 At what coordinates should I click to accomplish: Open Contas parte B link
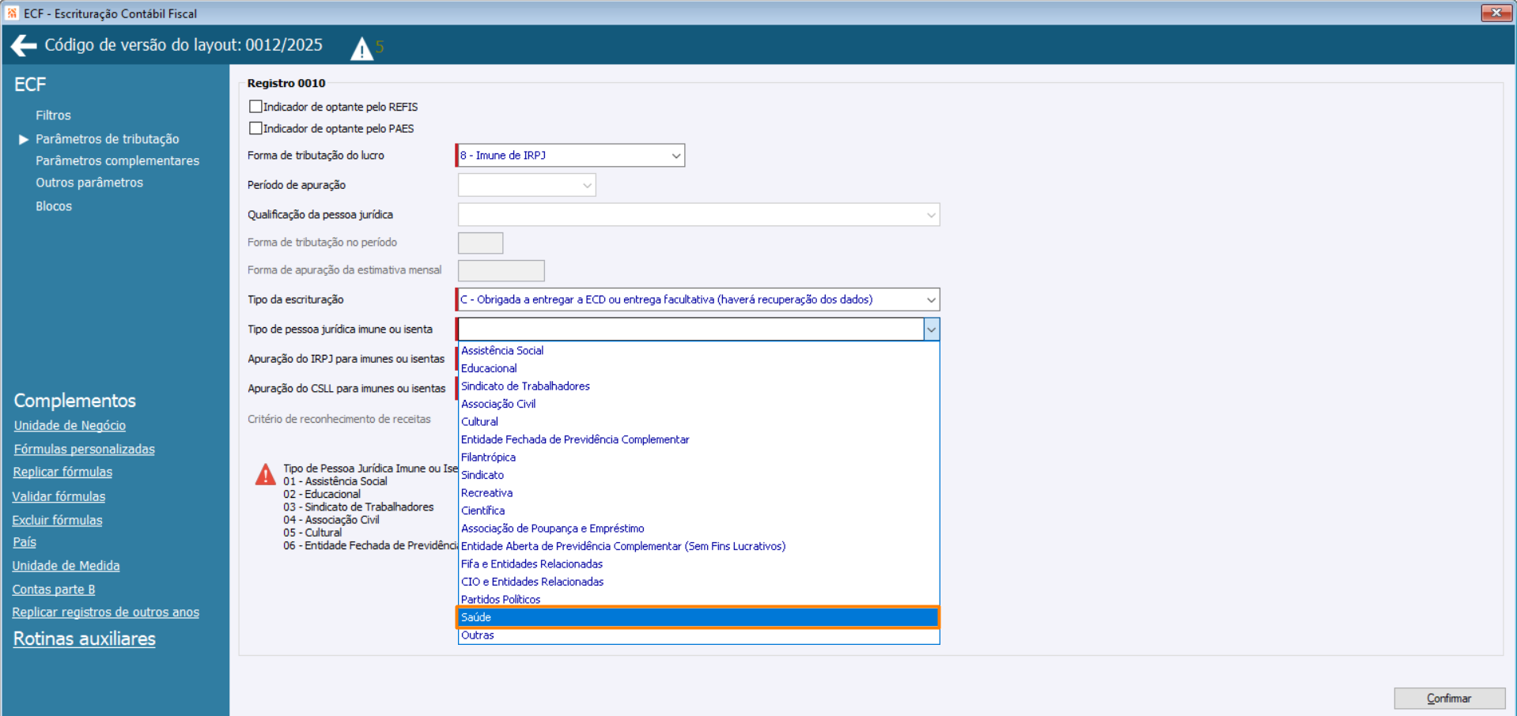point(54,590)
